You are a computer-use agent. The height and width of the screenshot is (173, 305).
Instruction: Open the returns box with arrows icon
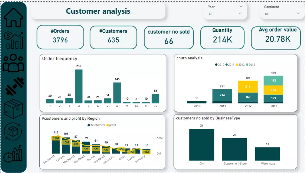(x=13, y=133)
